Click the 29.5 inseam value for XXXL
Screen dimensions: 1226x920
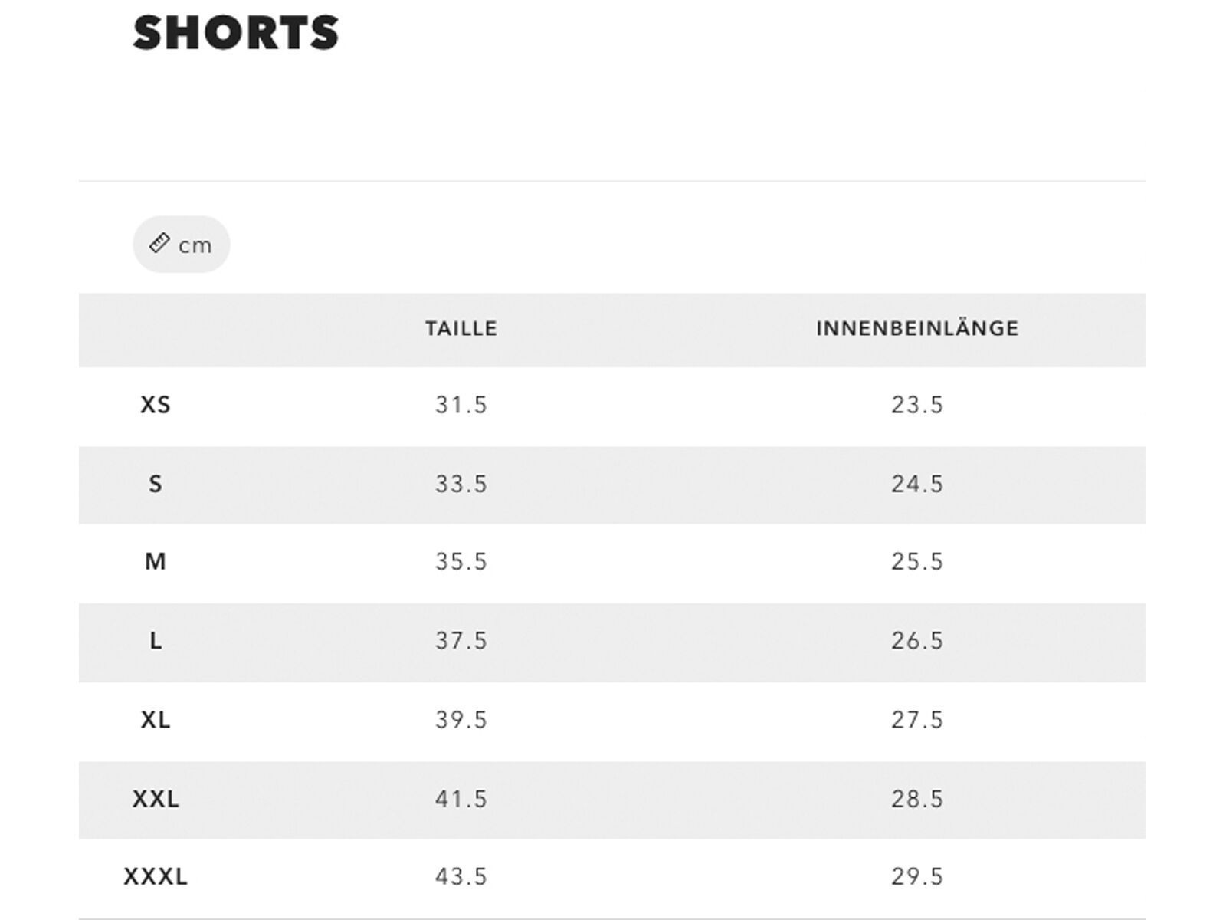[x=916, y=876]
